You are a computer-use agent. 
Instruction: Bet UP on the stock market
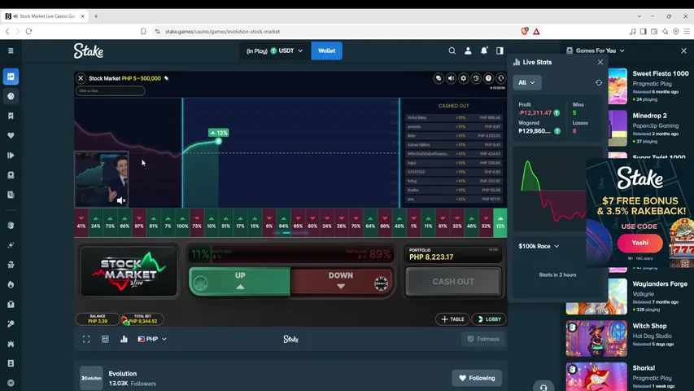click(240, 282)
